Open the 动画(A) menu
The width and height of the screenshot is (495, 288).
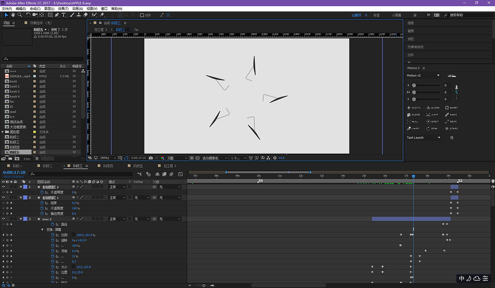tap(77, 9)
